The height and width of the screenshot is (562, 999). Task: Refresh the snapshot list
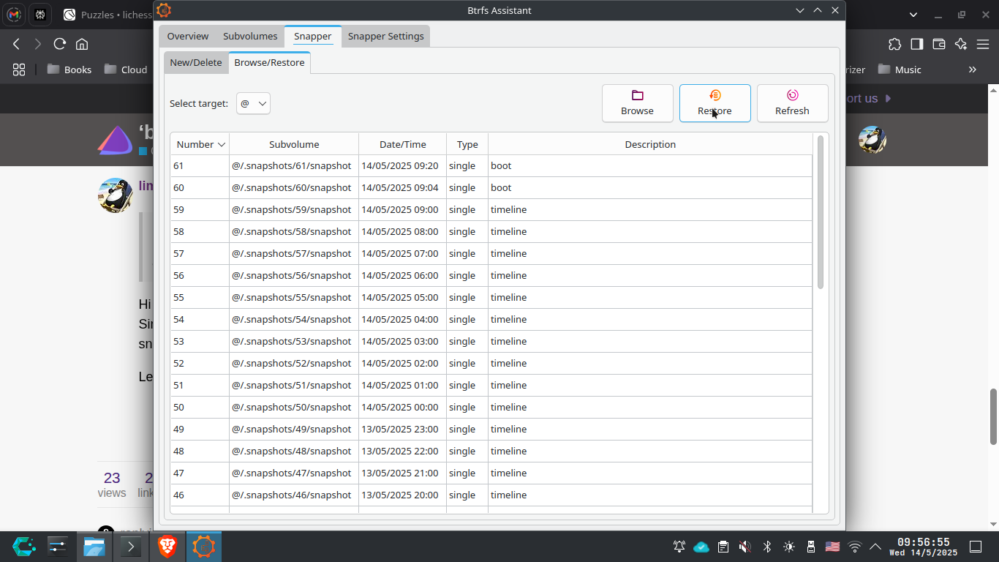[x=792, y=102]
